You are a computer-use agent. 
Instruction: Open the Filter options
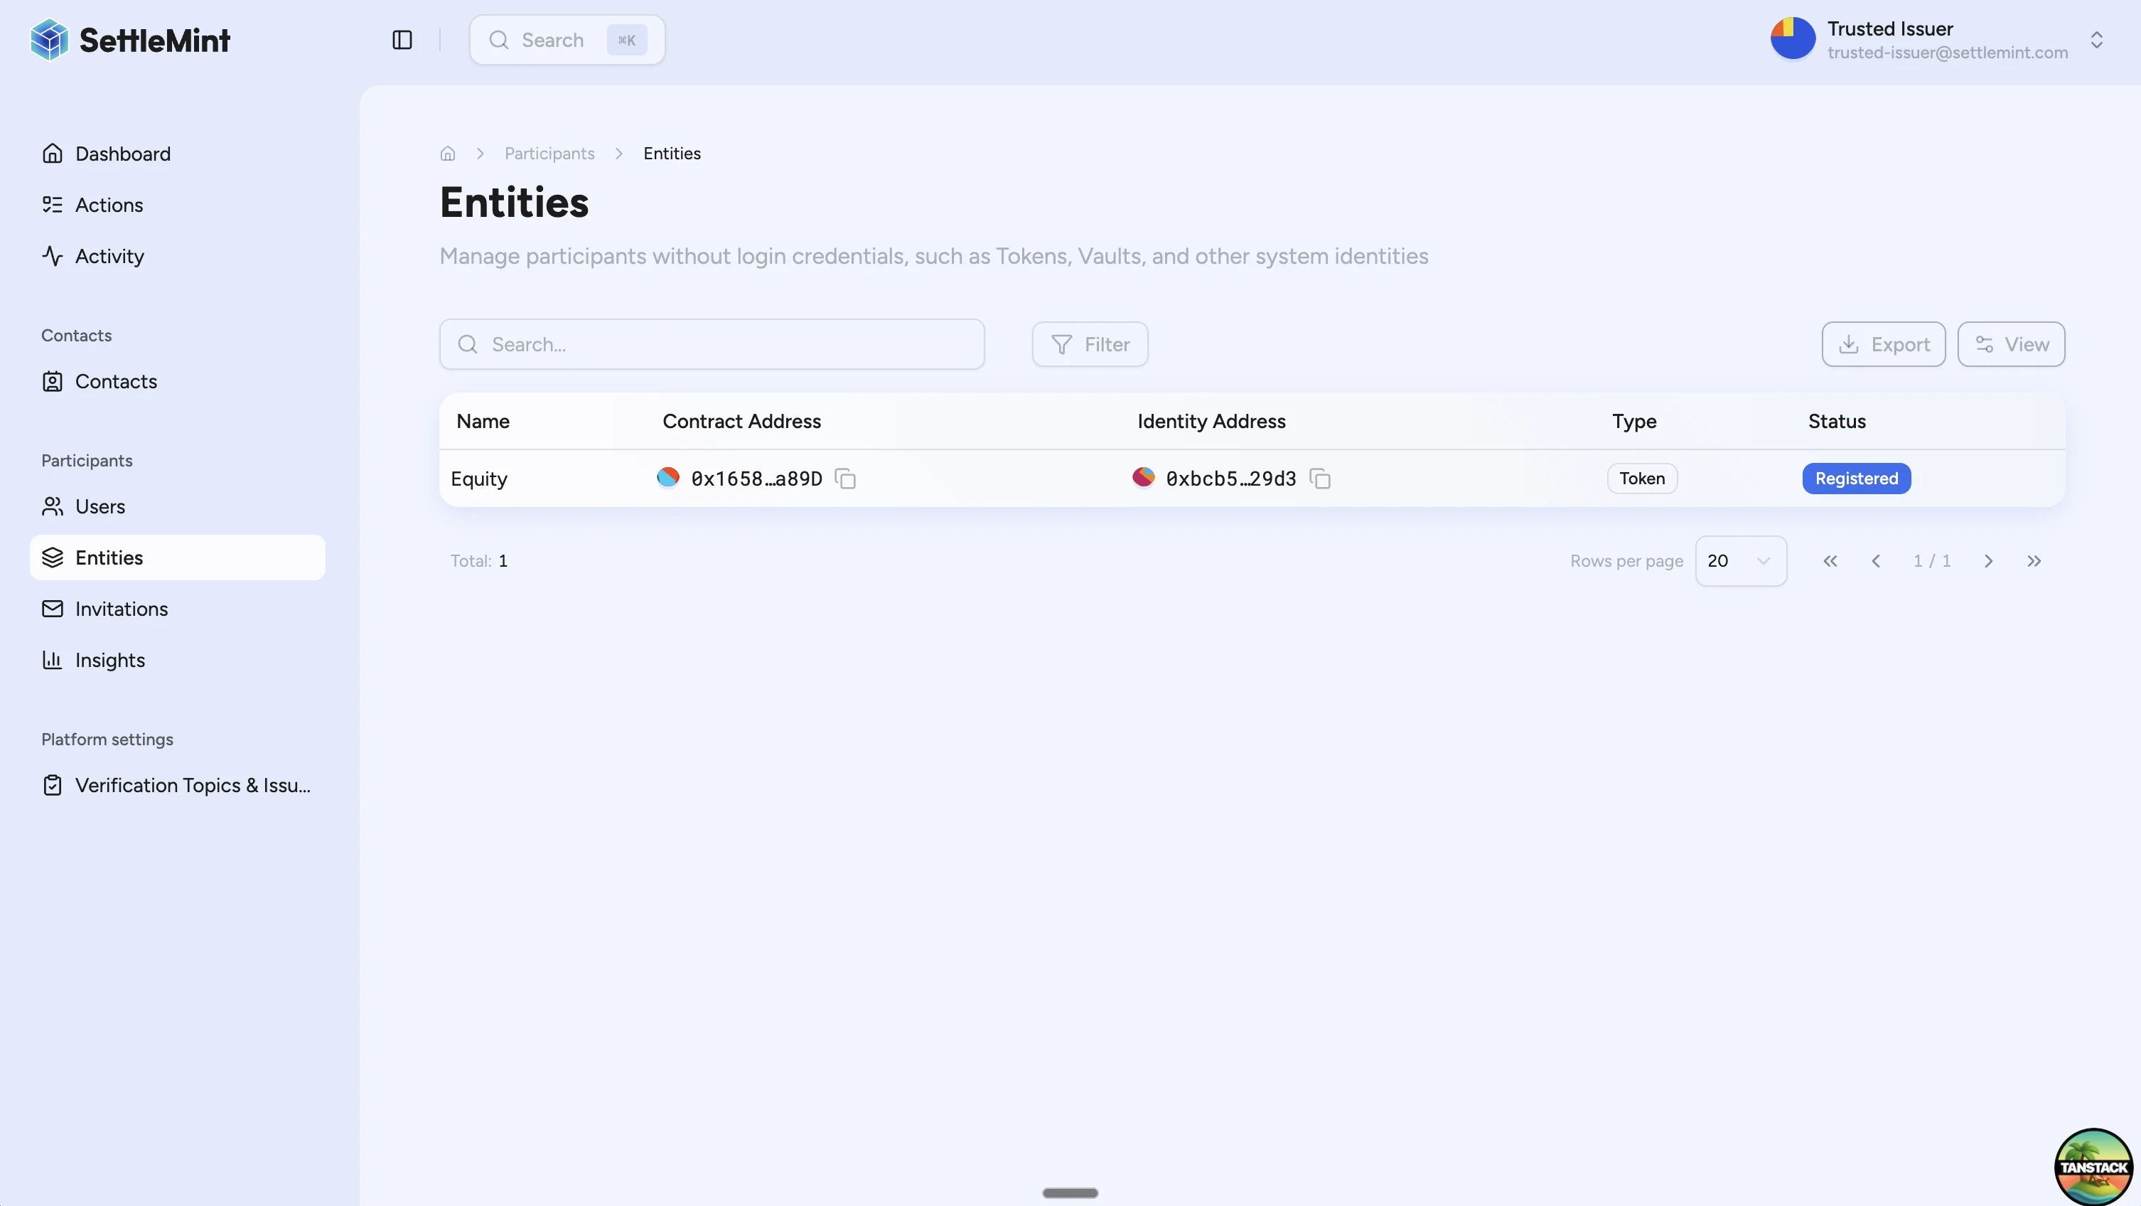click(1090, 343)
